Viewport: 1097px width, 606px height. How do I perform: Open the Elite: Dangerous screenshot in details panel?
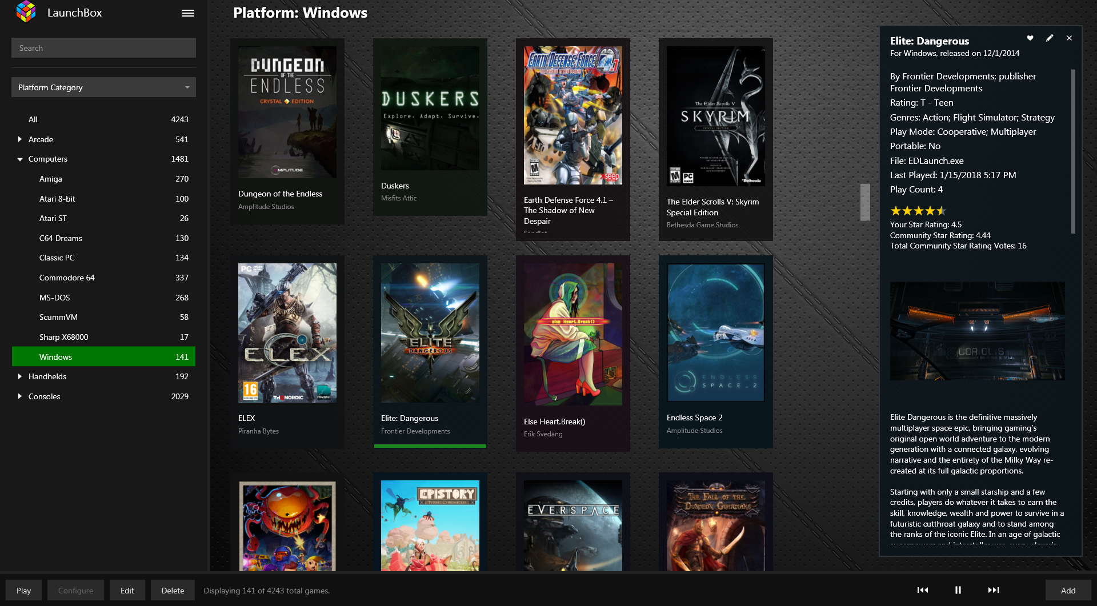[x=977, y=331]
